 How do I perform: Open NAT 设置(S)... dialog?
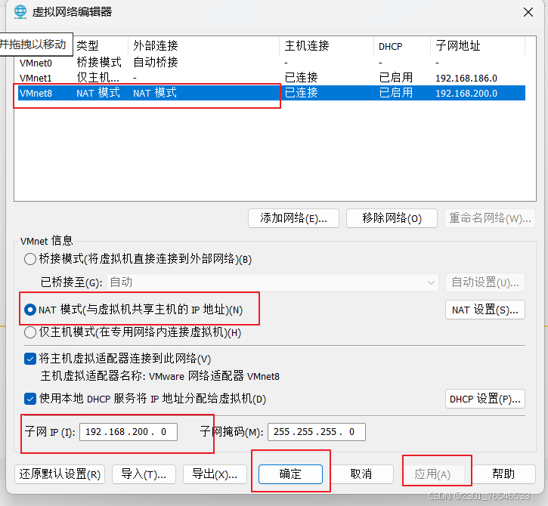pos(485,310)
